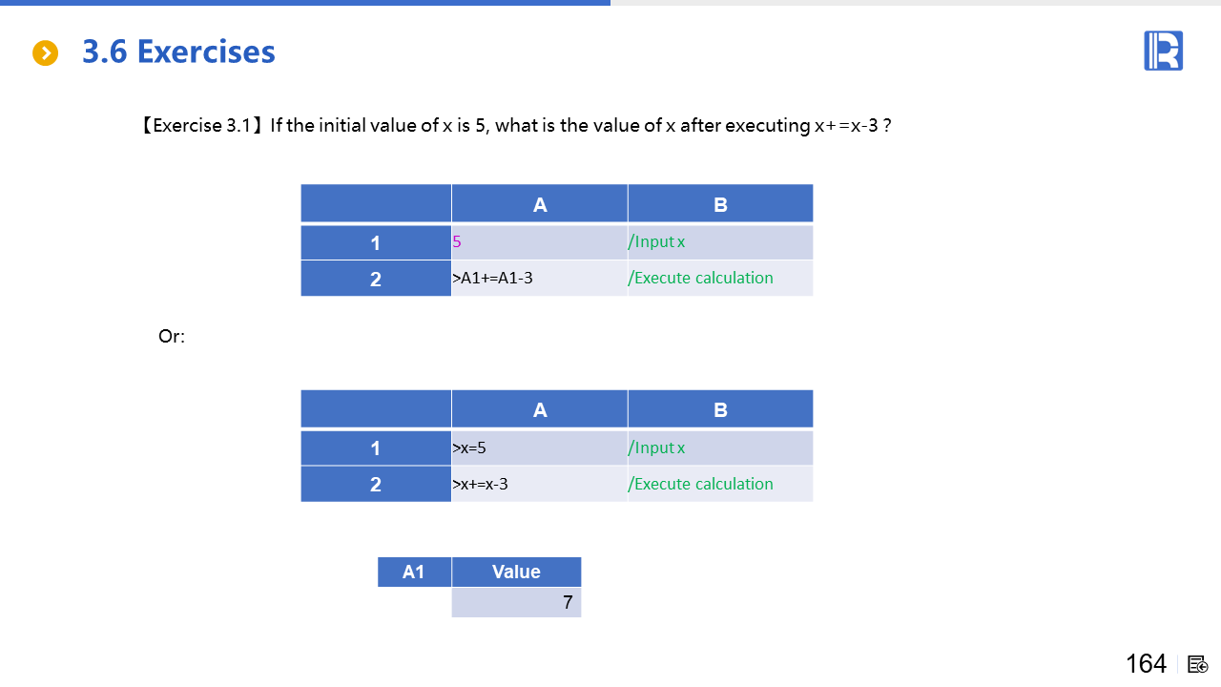Click the '3.6 Exercises' heading

178,52
